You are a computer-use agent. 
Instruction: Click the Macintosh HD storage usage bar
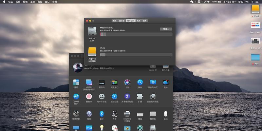click(x=136, y=34)
